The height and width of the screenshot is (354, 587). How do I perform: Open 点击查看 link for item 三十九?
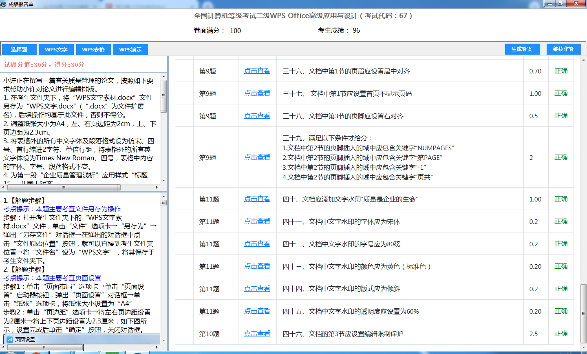tap(257, 157)
